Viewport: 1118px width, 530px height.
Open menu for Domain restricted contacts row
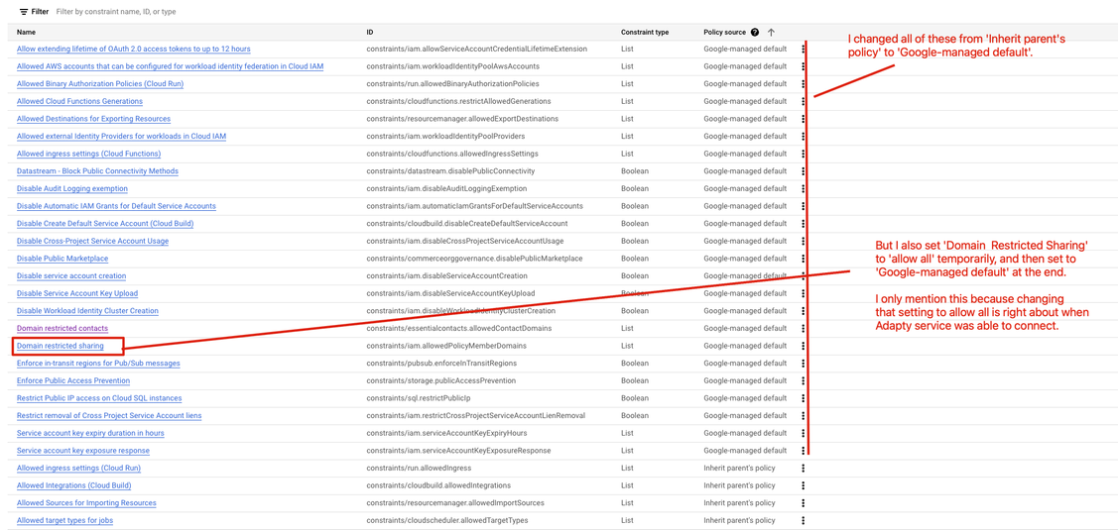click(x=804, y=328)
